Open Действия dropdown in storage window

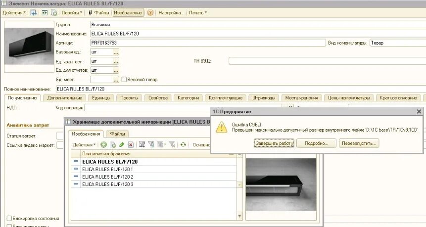point(84,145)
